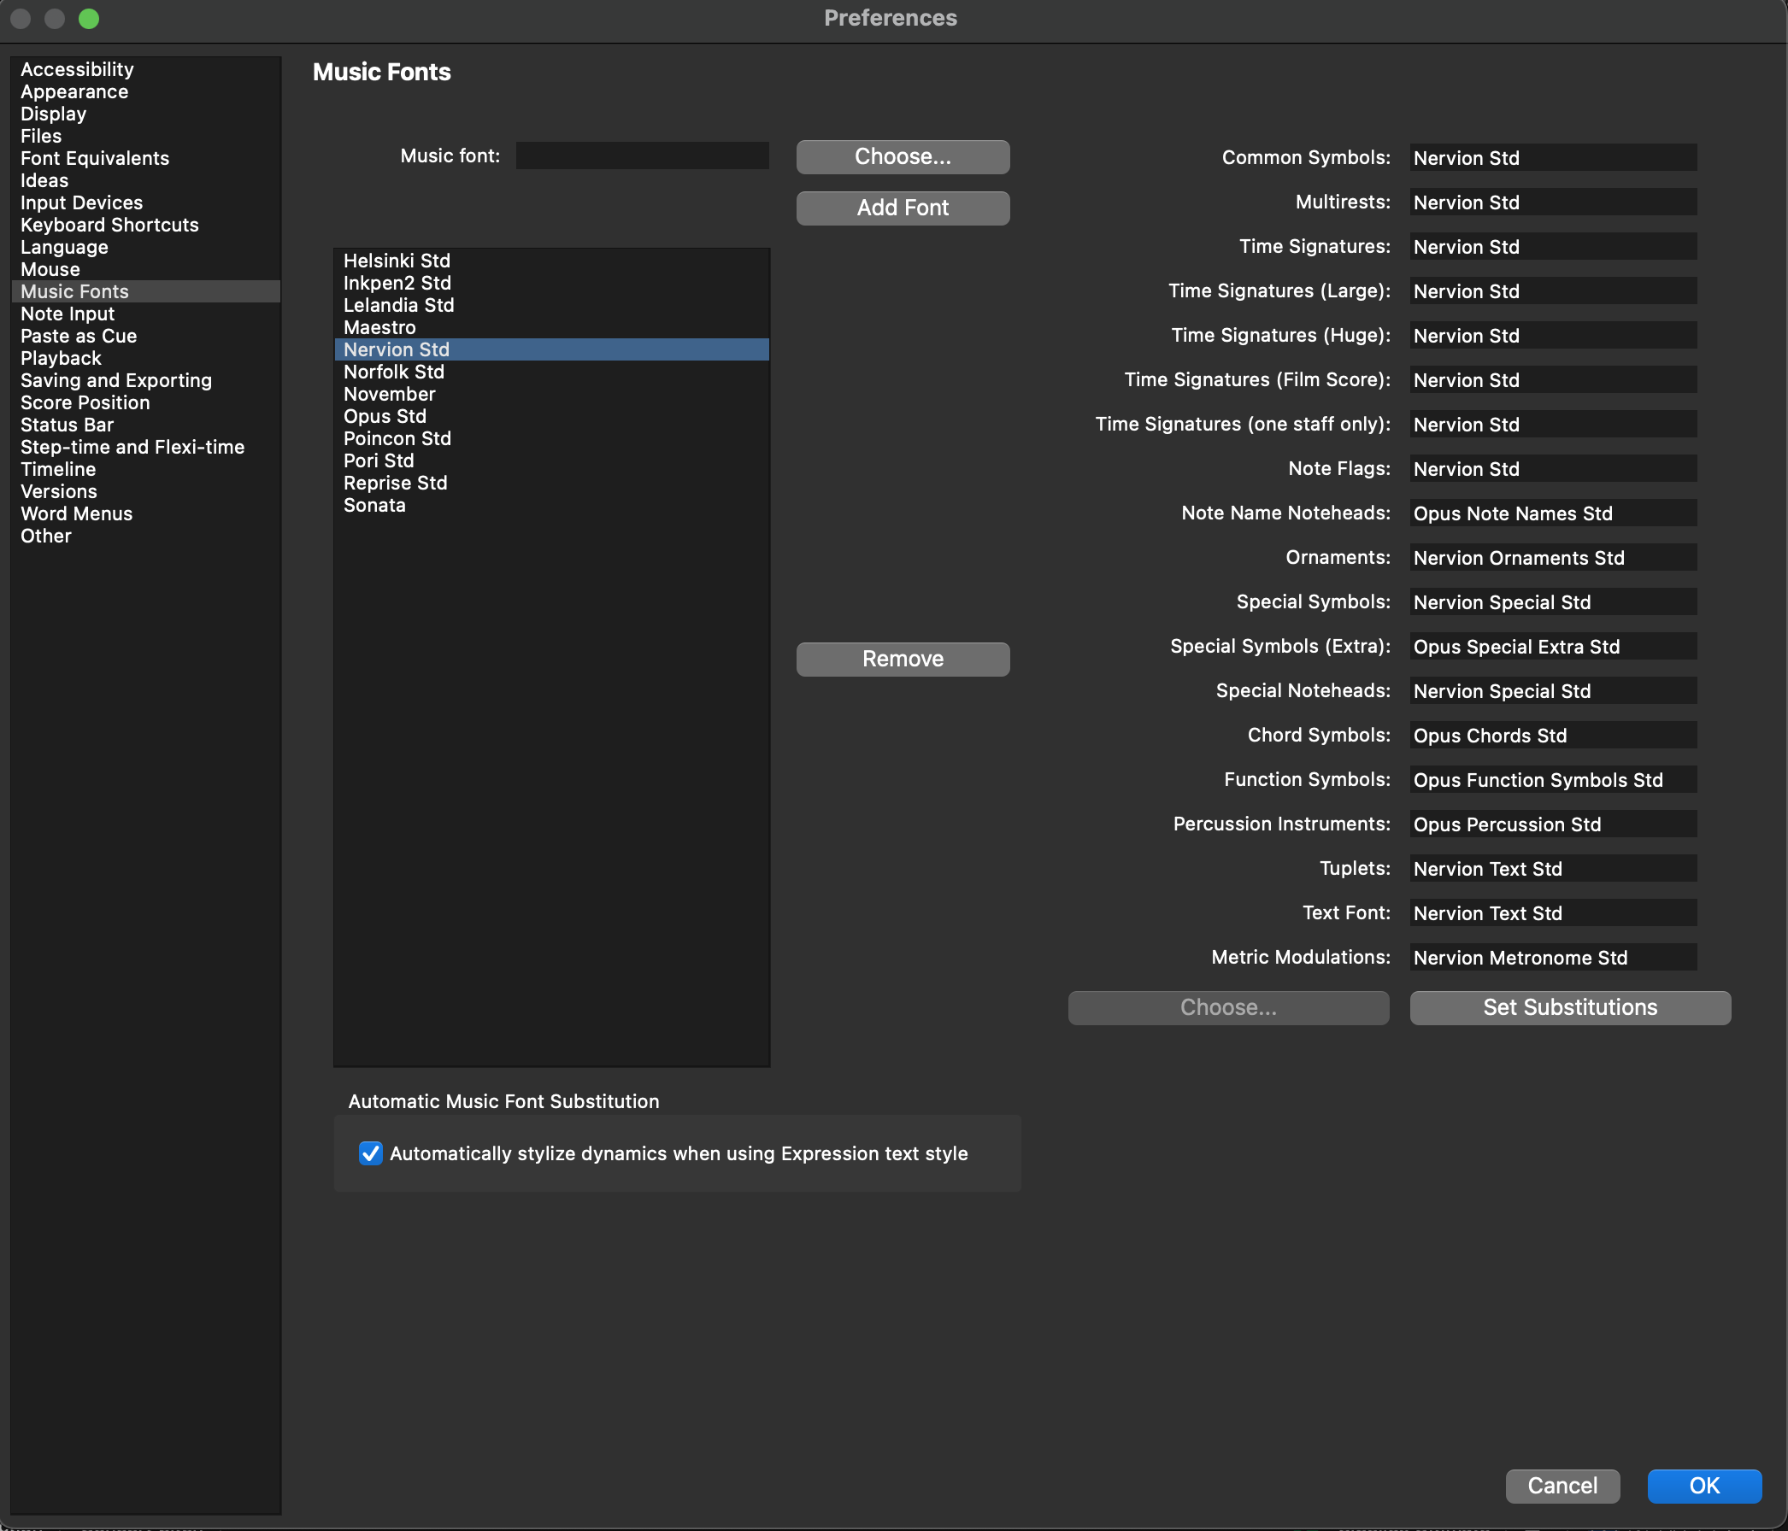Screen dimensions: 1788x1531
Task: Dismiss the dialog with Cancel
Action: tap(1562, 1485)
